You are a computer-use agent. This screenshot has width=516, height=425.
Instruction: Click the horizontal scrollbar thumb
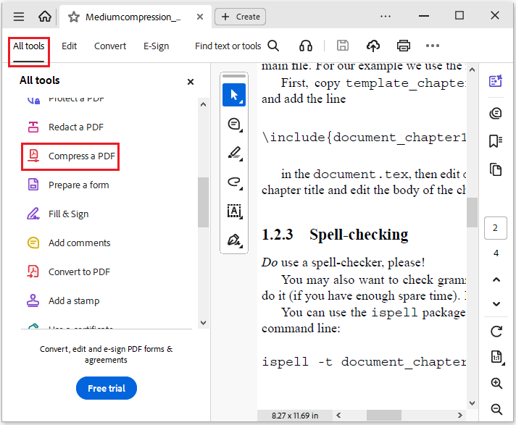pos(383,415)
